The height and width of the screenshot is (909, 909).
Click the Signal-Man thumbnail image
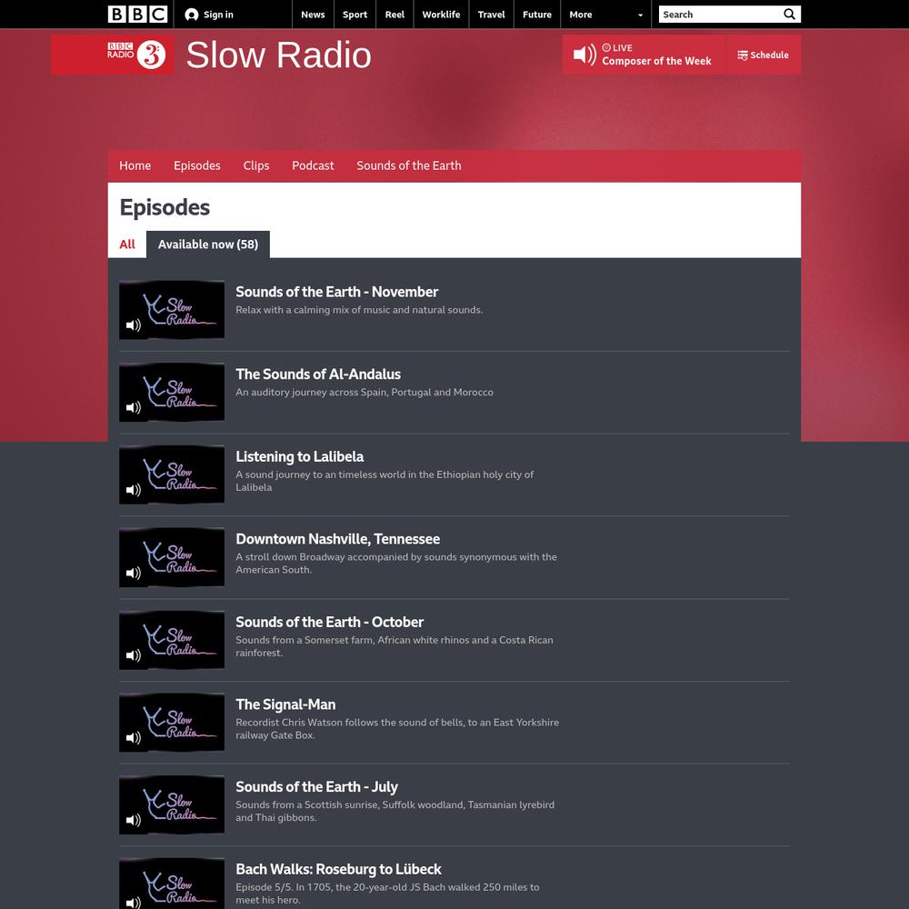tap(172, 723)
